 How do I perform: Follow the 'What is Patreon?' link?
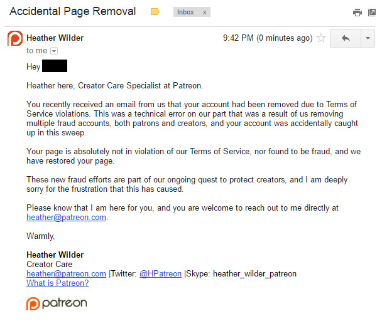(58, 283)
